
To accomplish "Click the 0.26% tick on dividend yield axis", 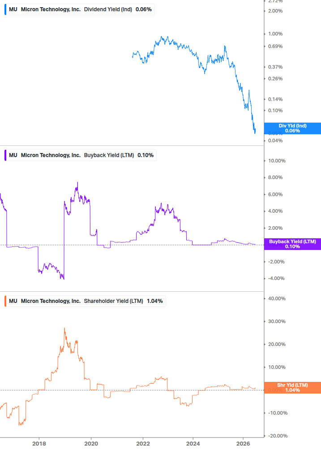I will (x=275, y=79).
